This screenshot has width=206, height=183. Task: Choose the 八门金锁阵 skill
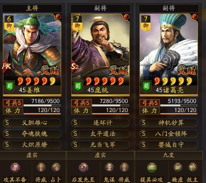pos(169,134)
